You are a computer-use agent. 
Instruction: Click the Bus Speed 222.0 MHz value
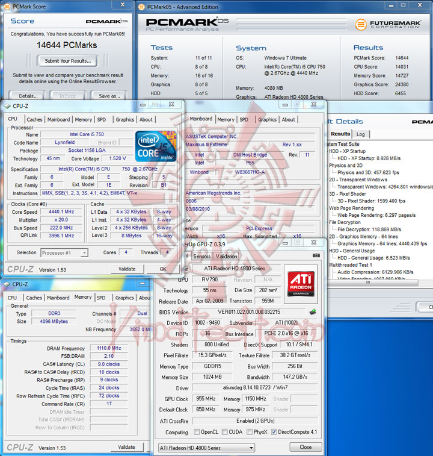[x=61, y=228]
